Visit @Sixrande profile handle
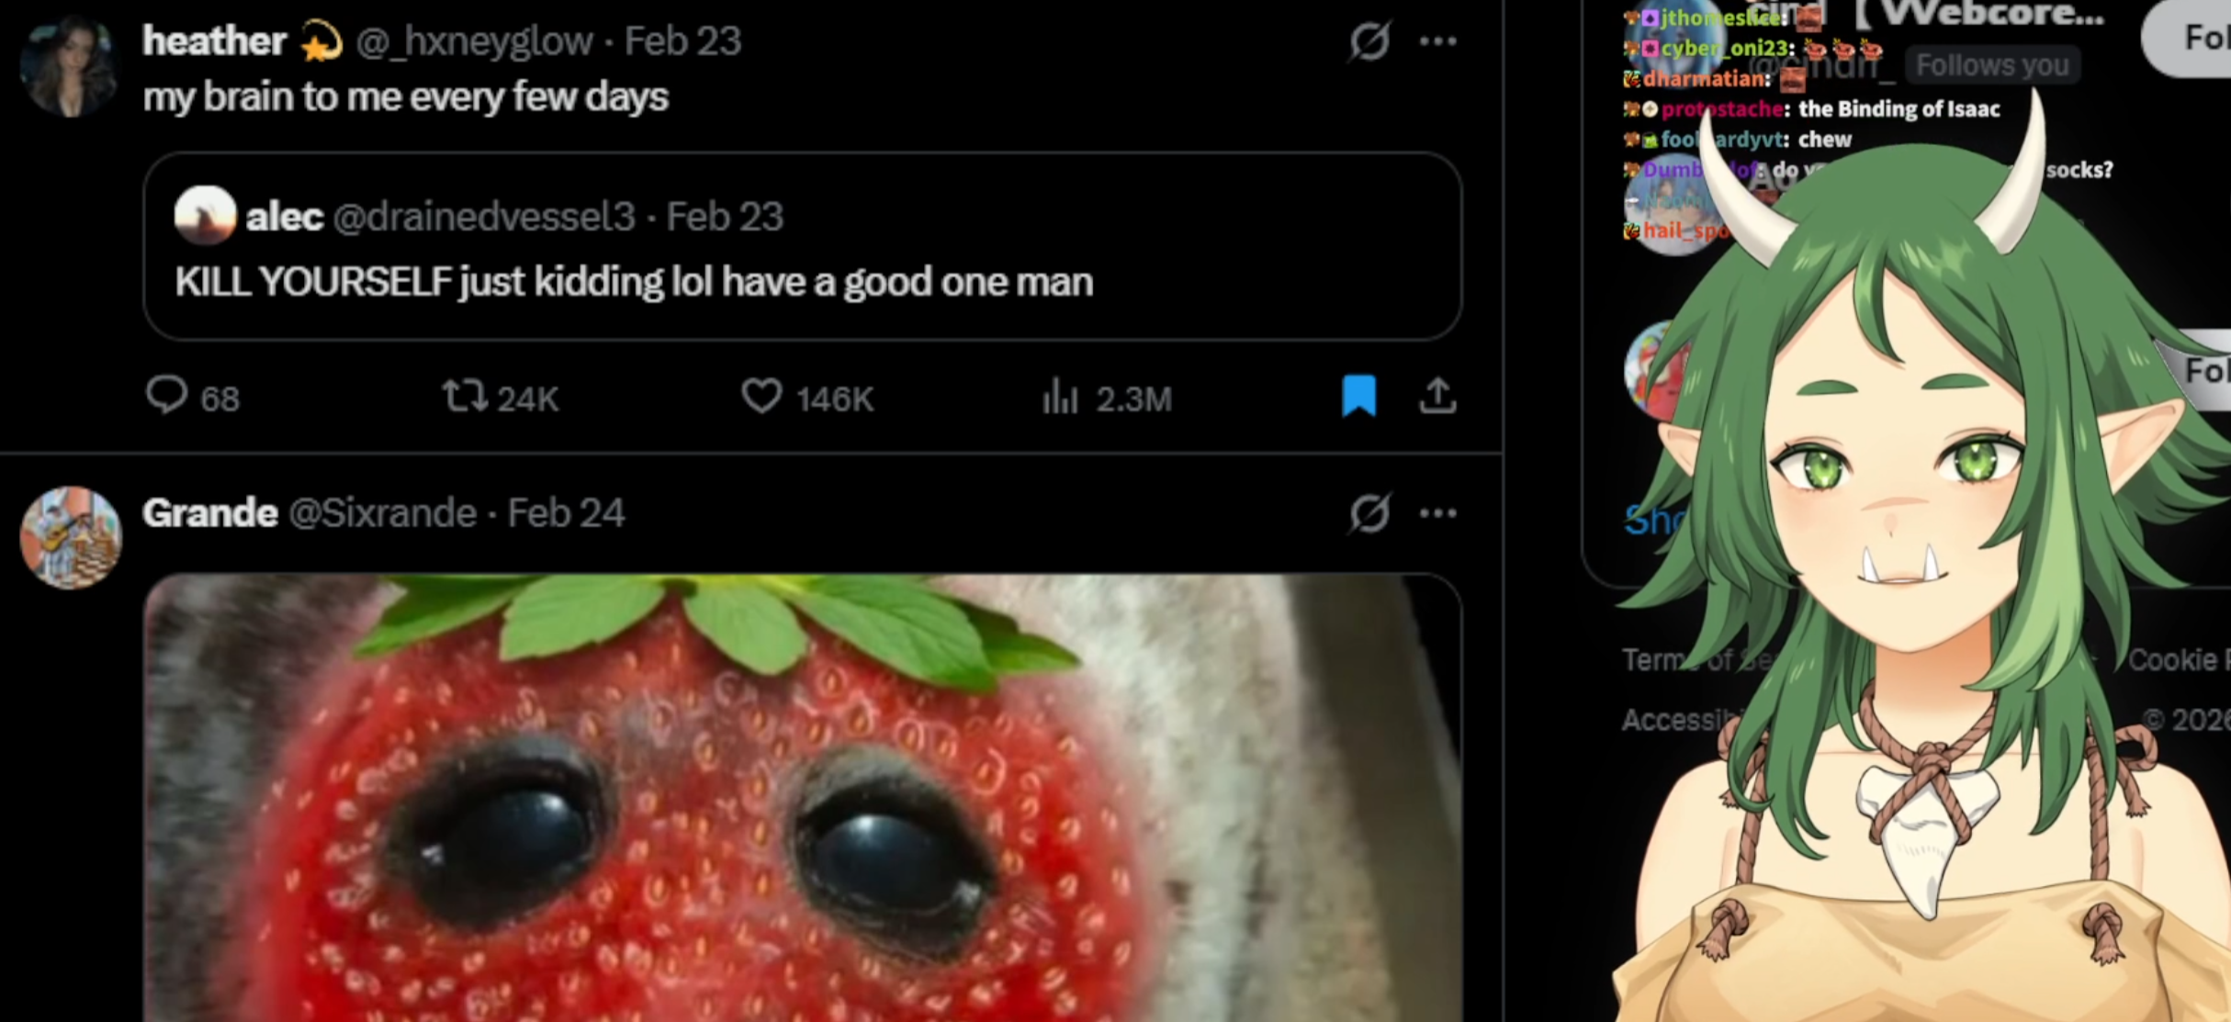 tap(382, 513)
